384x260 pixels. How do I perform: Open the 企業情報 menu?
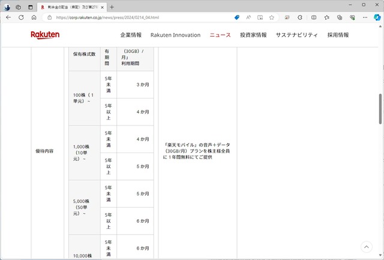[x=131, y=35]
